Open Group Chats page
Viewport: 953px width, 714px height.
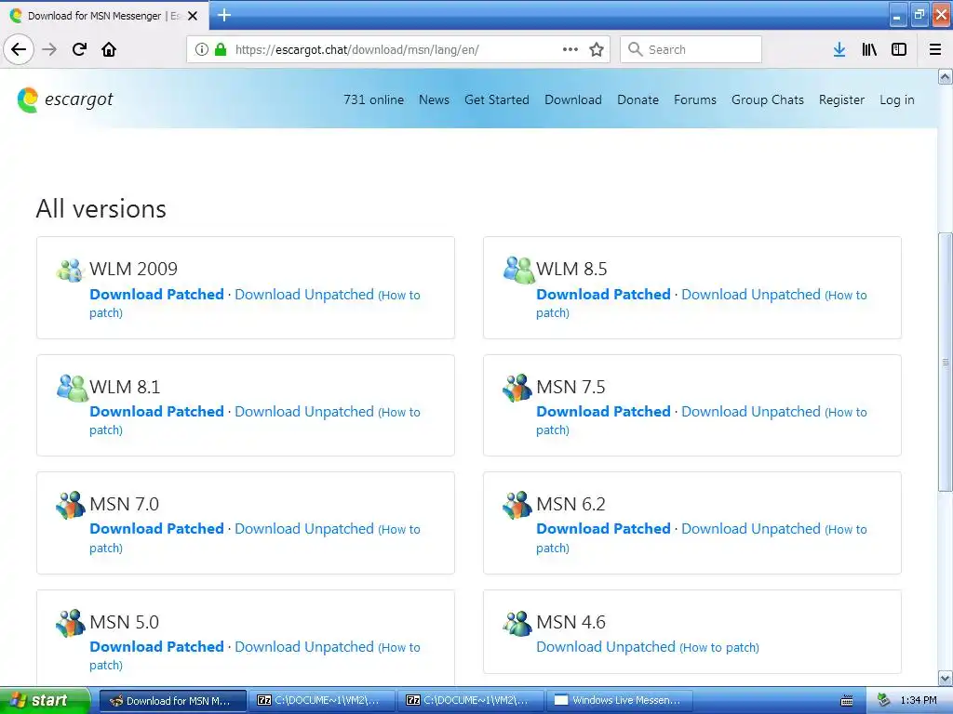pos(768,99)
